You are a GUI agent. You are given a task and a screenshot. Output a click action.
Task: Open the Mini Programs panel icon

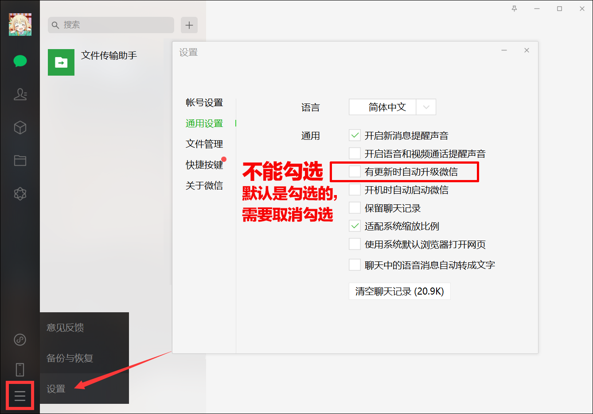(20, 339)
